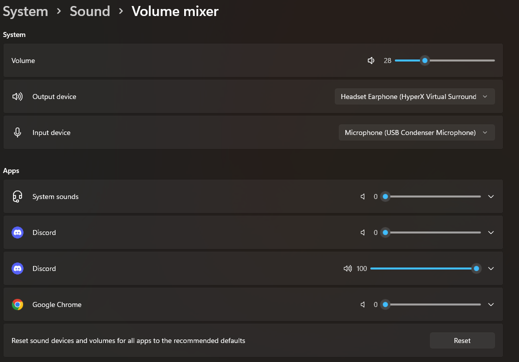Go to Sound in the breadcrumb
Screen dimensions: 519x362
click(x=90, y=11)
